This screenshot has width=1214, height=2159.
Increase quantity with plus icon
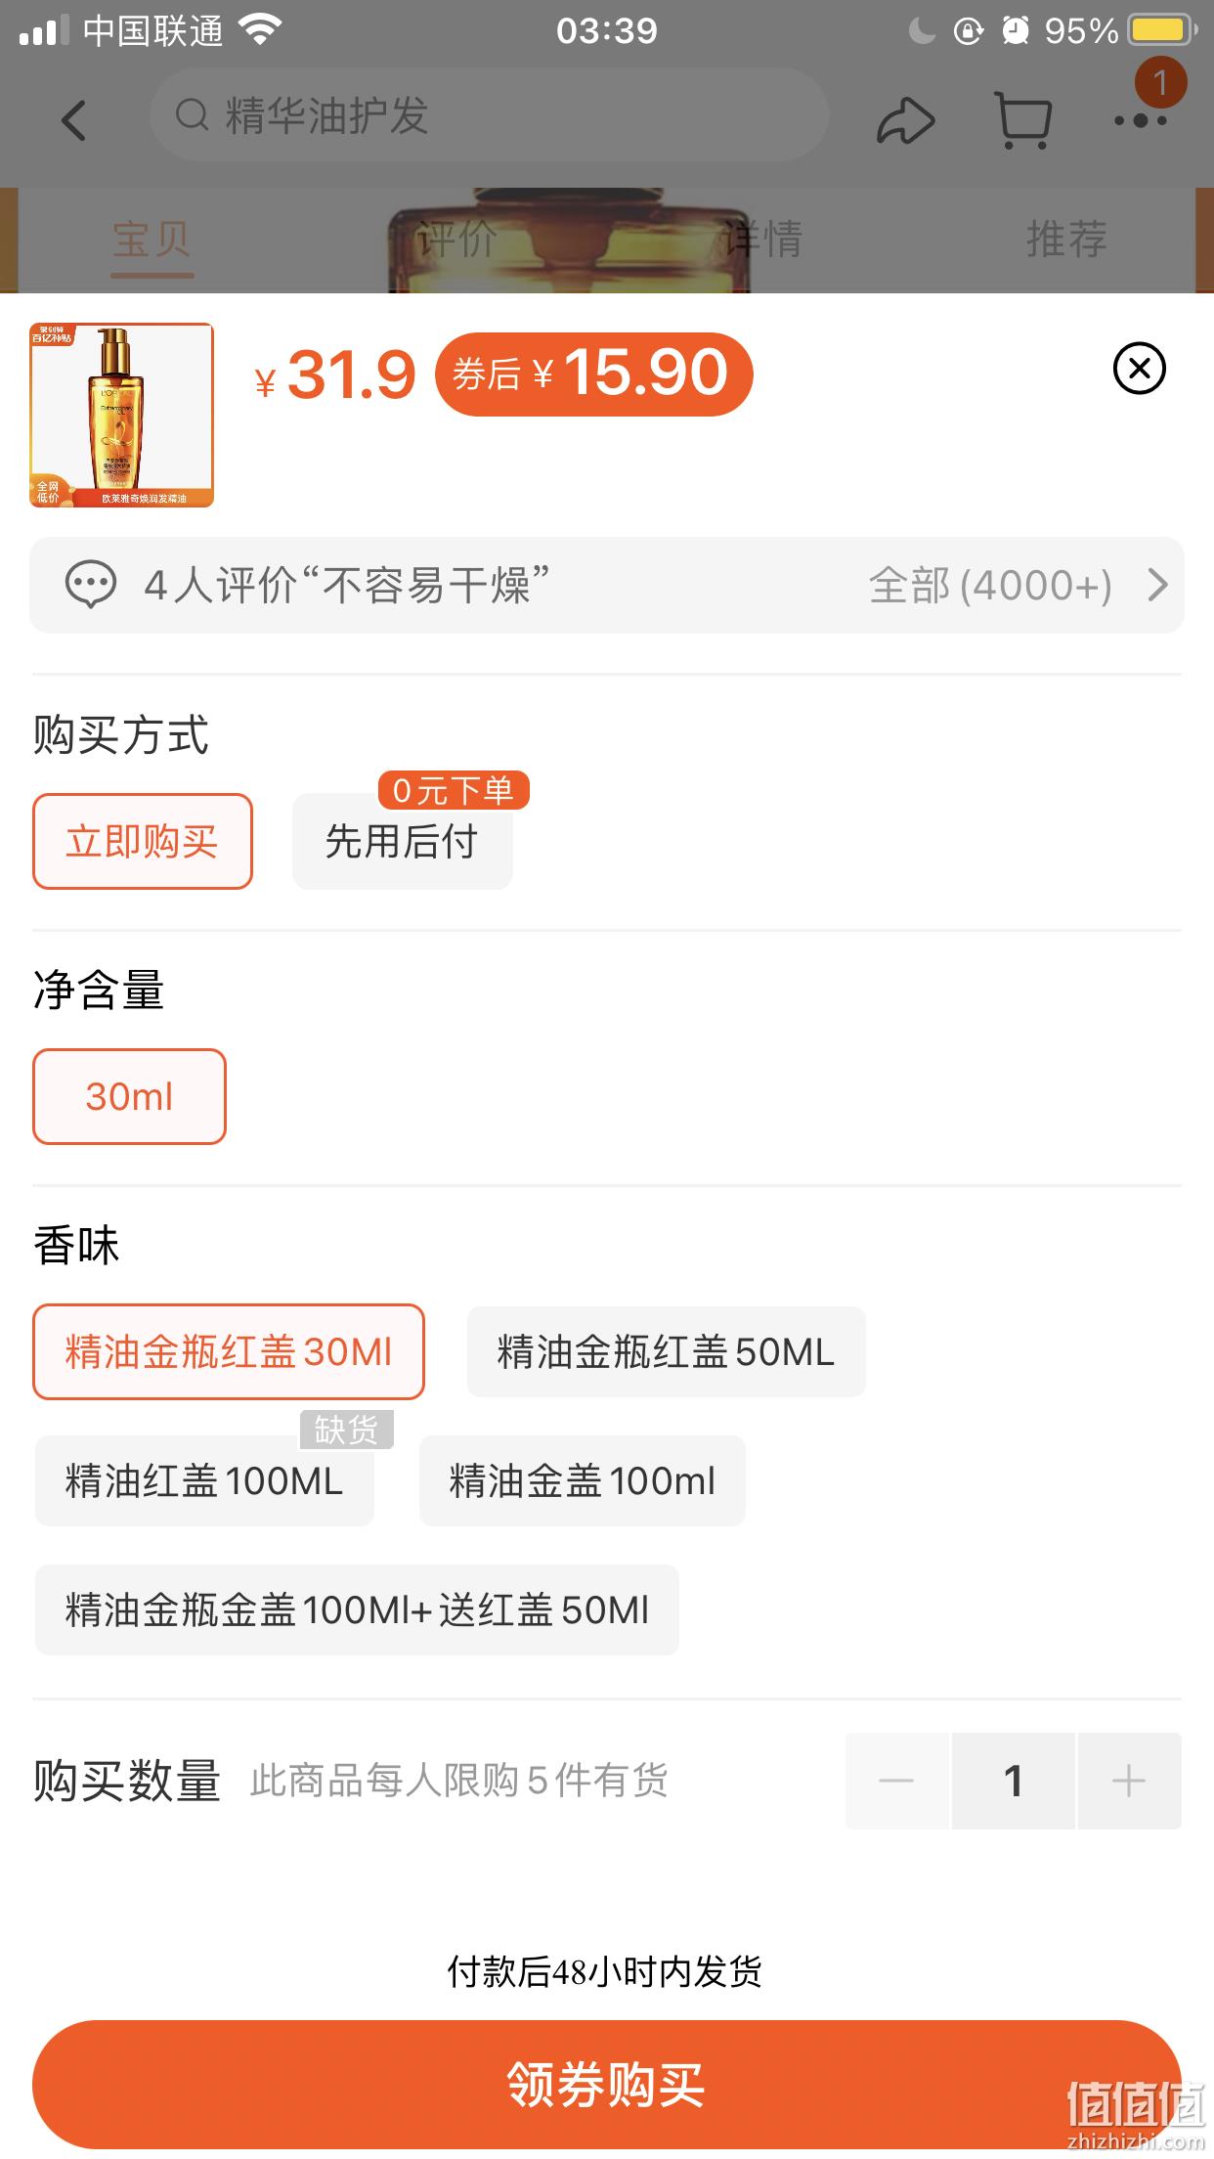pos(1129,1781)
